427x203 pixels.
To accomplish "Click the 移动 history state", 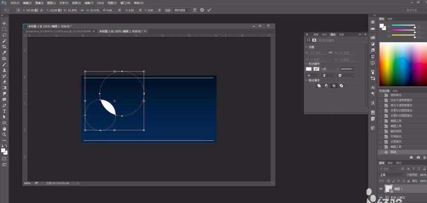I will (393, 152).
